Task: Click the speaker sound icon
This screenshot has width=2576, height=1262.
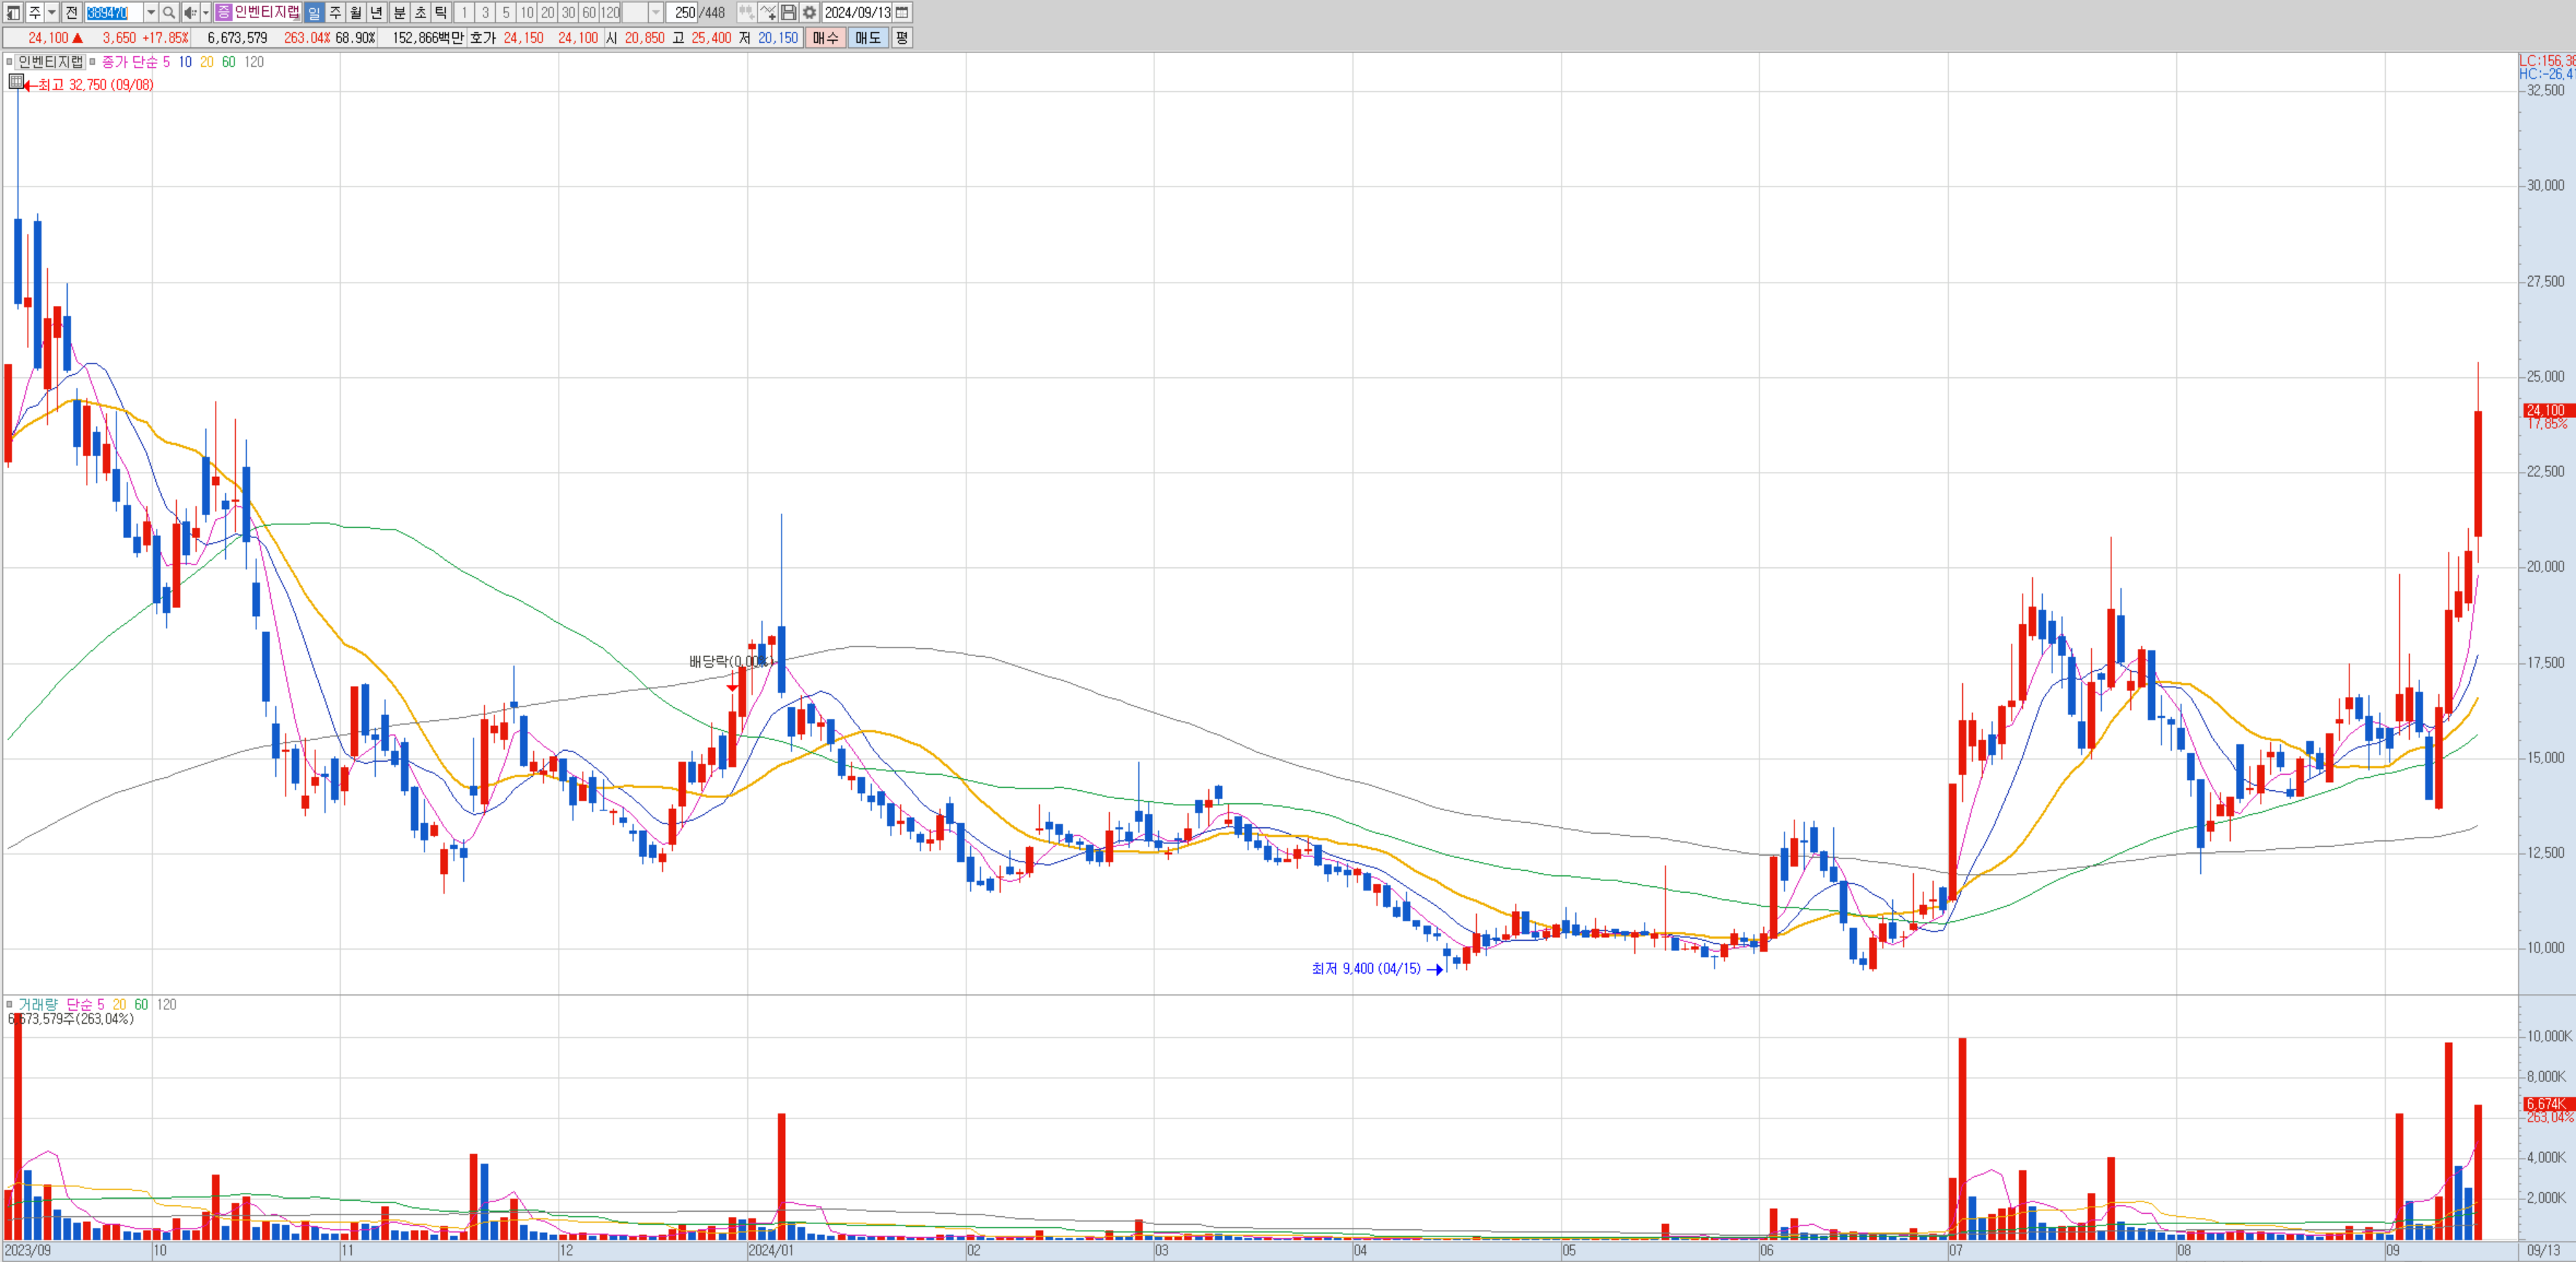Action: [x=190, y=13]
